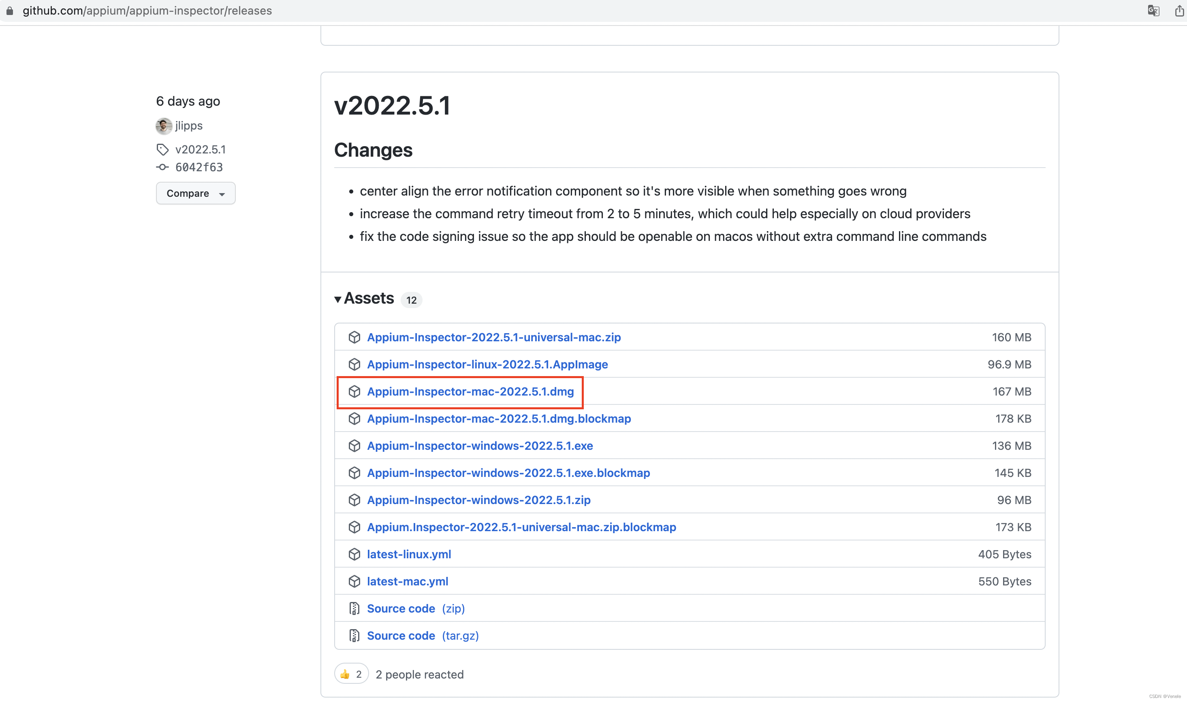The image size is (1187, 702).
Task: Click the lock icon beside the URL
Action: (x=9, y=11)
